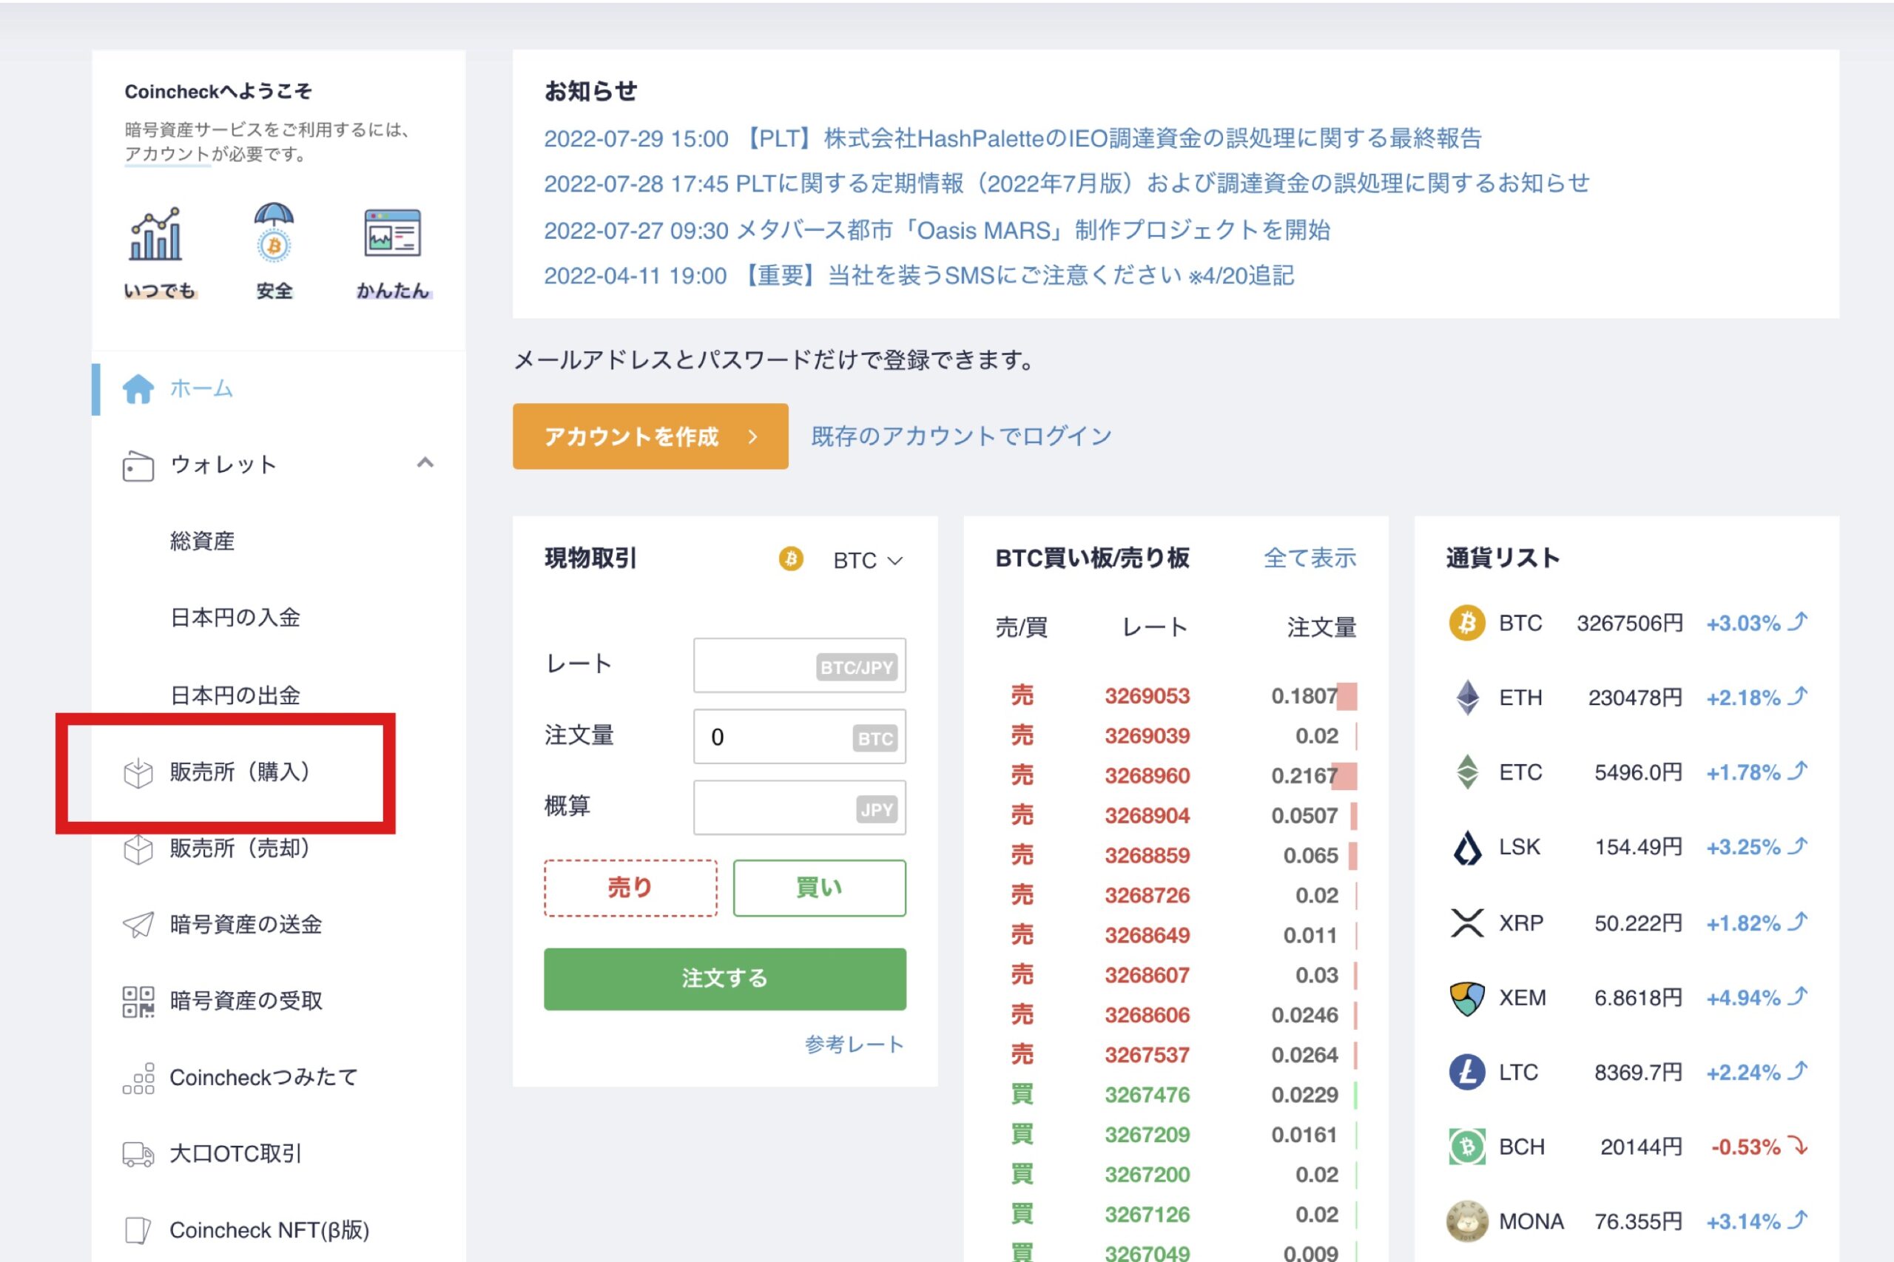Click the 注文量 amount input field

[x=798, y=737]
